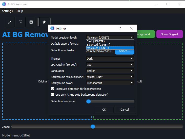Click the selection corners toolbar icon
The height and width of the screenshot is (139, 185).
pos(20,22)
